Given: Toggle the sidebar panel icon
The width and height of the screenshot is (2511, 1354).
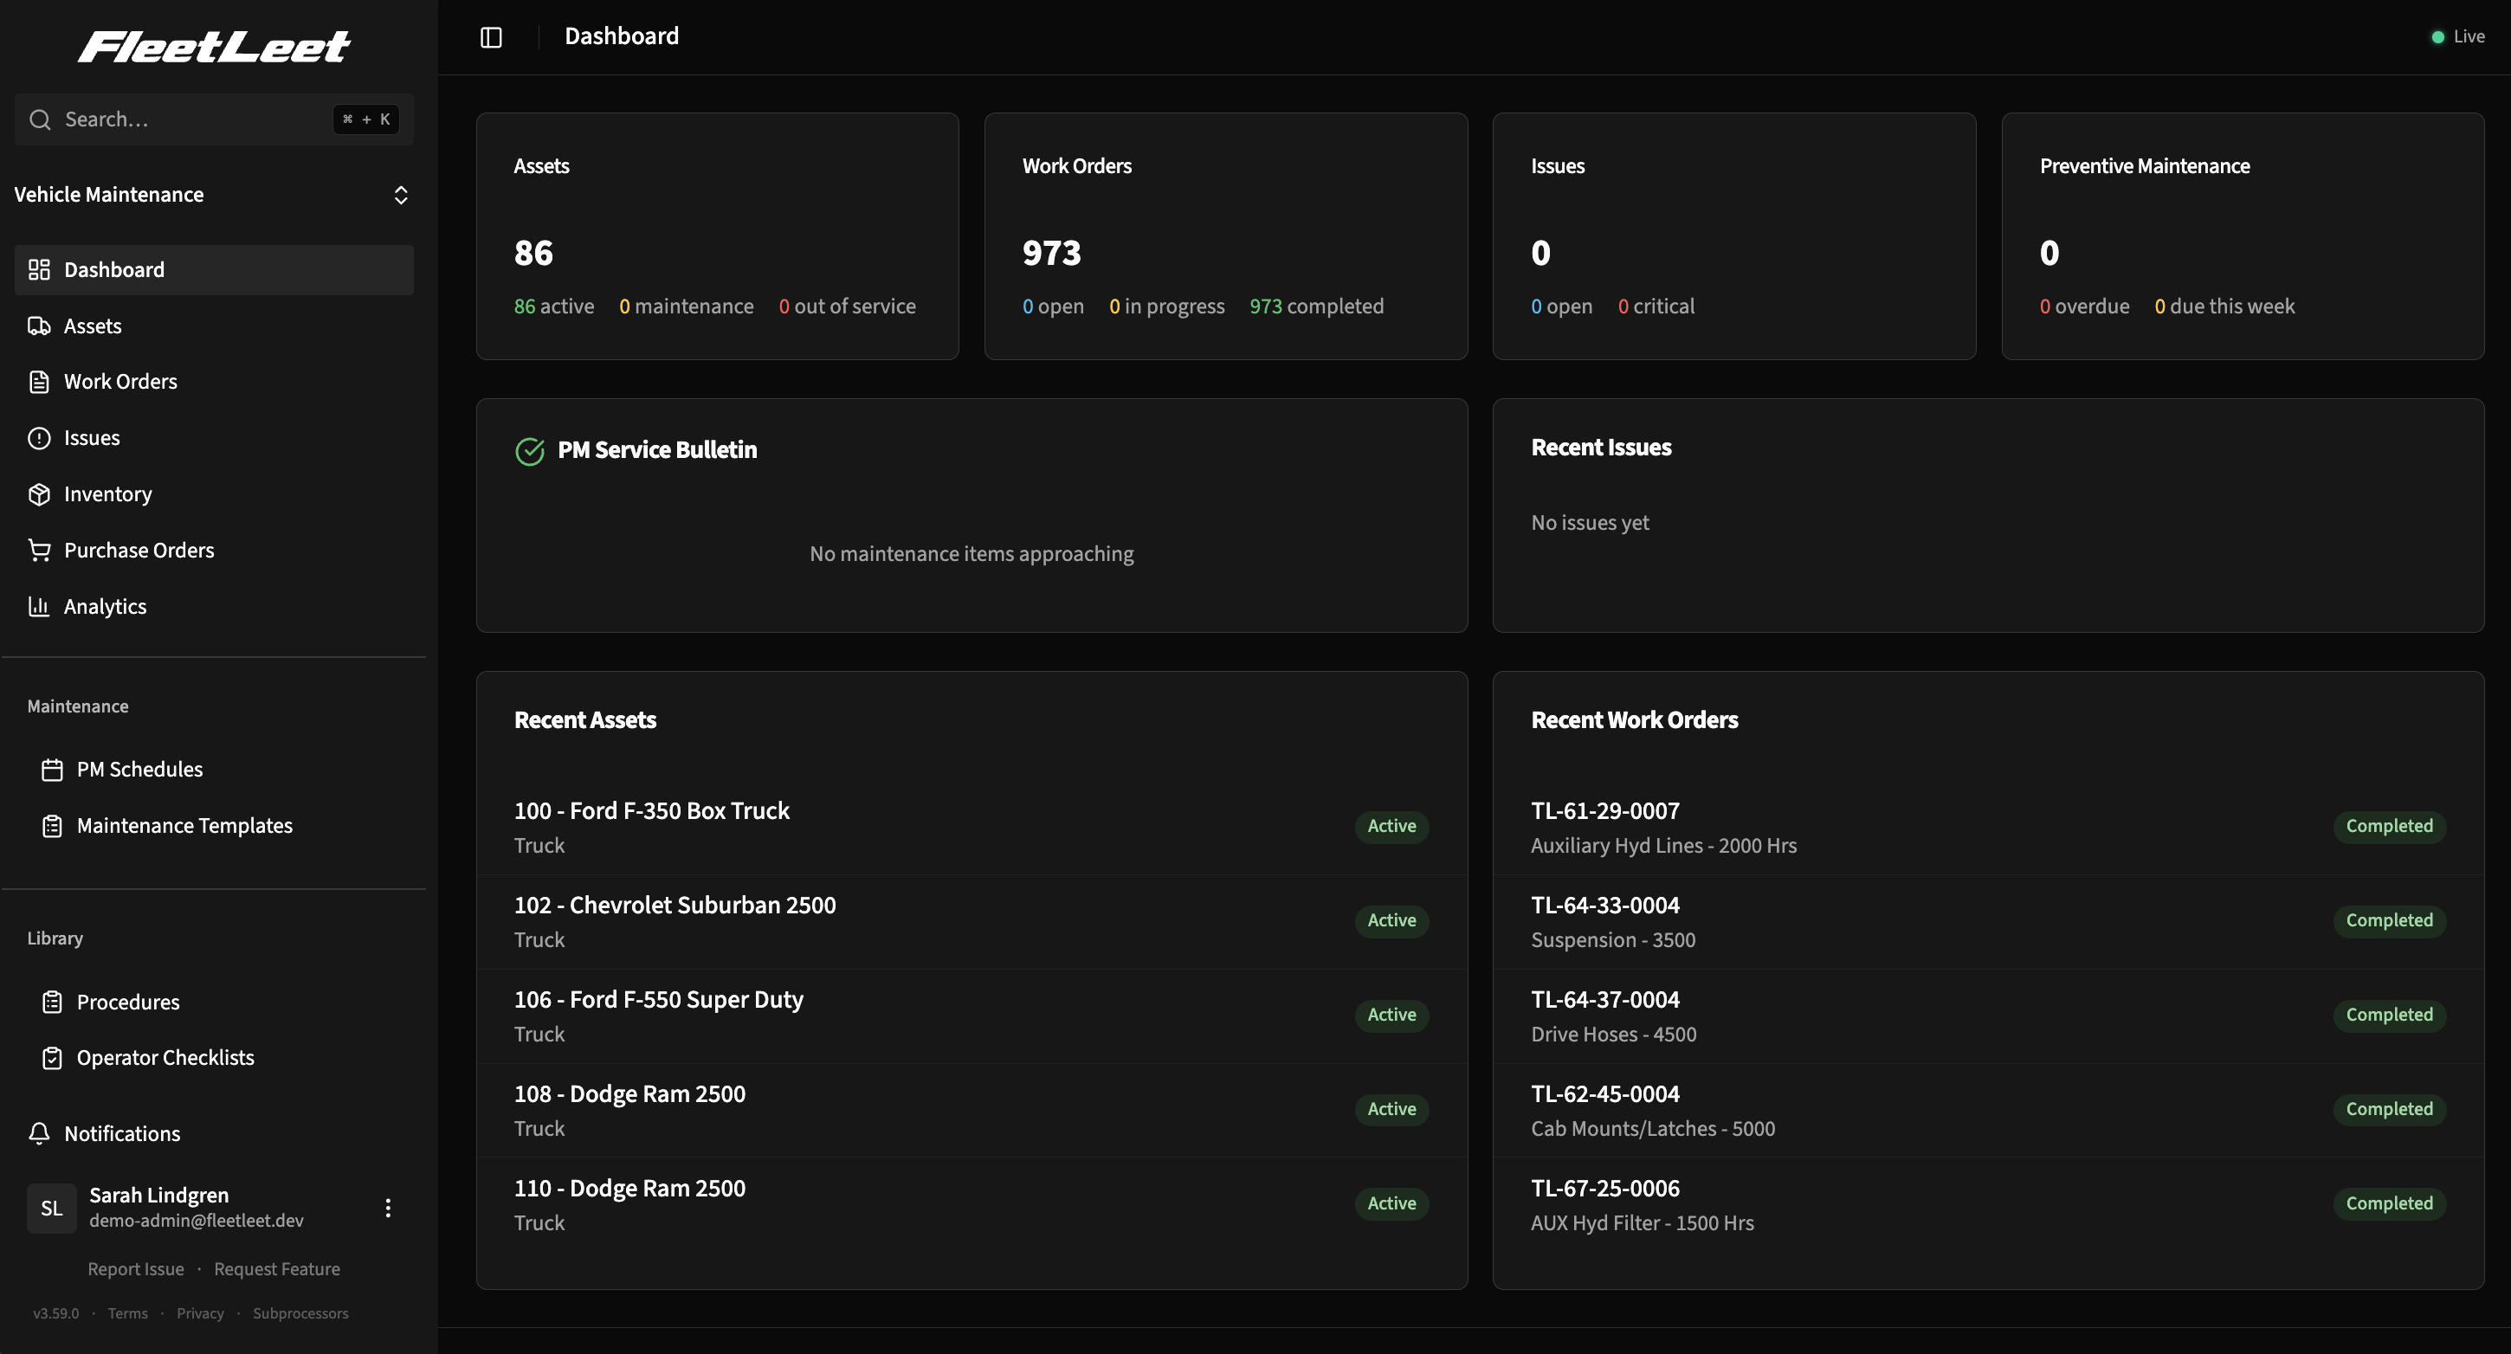Looking at the screenshot, I should tap(490, 37).
